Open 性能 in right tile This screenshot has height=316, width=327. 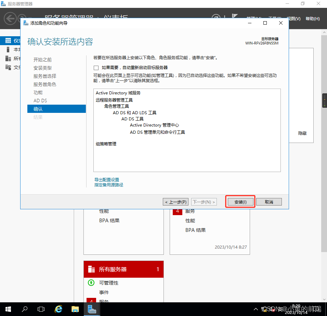tap(190, 221)
